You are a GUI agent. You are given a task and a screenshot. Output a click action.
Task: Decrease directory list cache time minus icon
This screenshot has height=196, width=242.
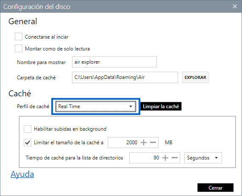[x=175, y=158]
